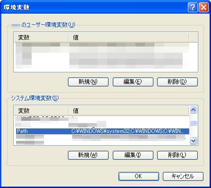Select the first blurred user variable row
The height and width of the screenshot is (188, 211).
pyautogui.click(x=102, y=45)
